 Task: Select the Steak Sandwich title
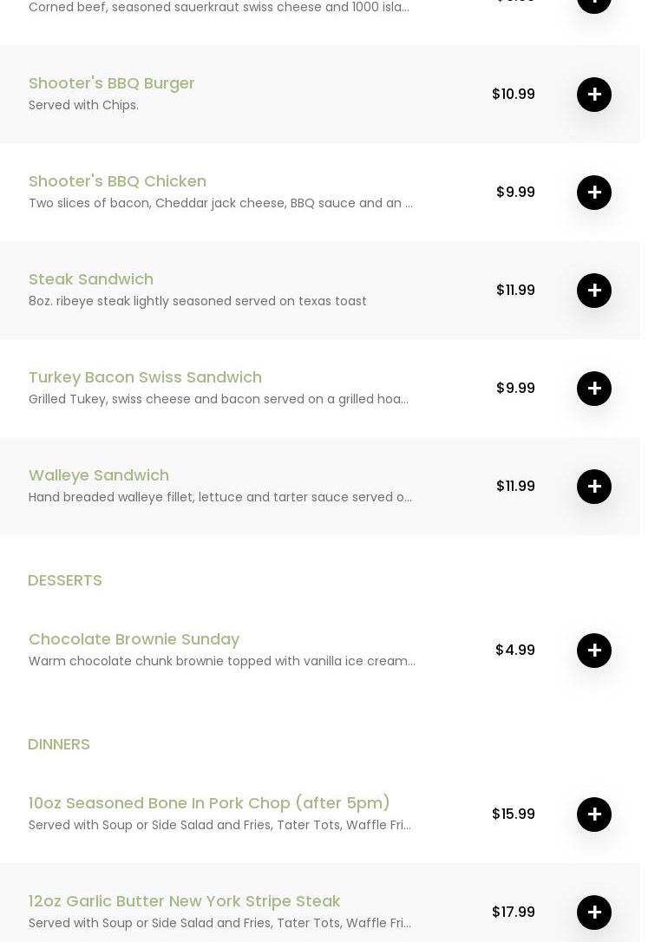click(x=91, y=278)
